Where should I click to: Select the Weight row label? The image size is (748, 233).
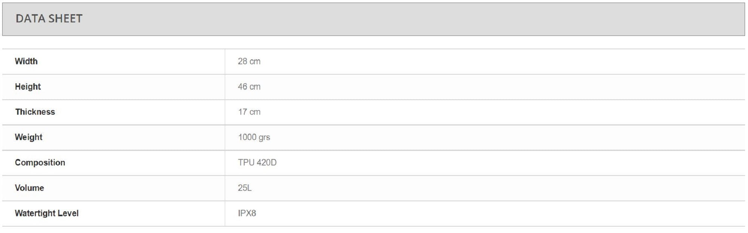(x=28, y=137)
